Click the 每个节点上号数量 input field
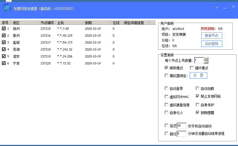Image resolution: width=238 pixels, height=146 pixels. coord(199,60)
